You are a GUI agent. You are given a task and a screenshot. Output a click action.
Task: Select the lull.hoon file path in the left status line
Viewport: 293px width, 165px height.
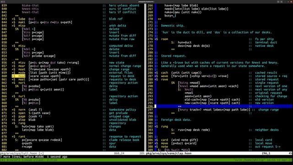pyautogui.click(x=19, y=153)
